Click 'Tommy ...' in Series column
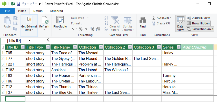Screen dimensions: 217x102 click(171, 75)
